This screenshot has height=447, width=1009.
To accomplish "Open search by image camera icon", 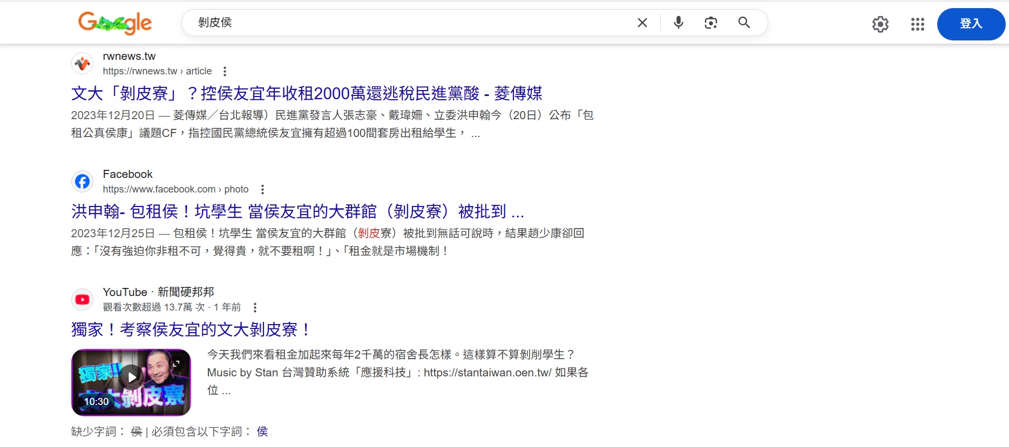I will point(711,23).
